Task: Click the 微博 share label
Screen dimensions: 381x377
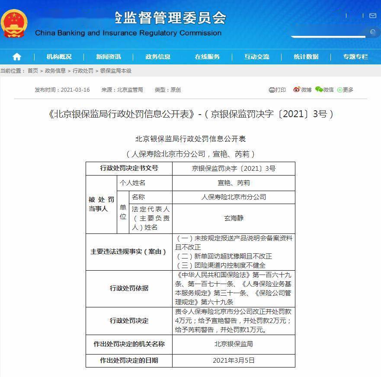Action: coord(306,90)
